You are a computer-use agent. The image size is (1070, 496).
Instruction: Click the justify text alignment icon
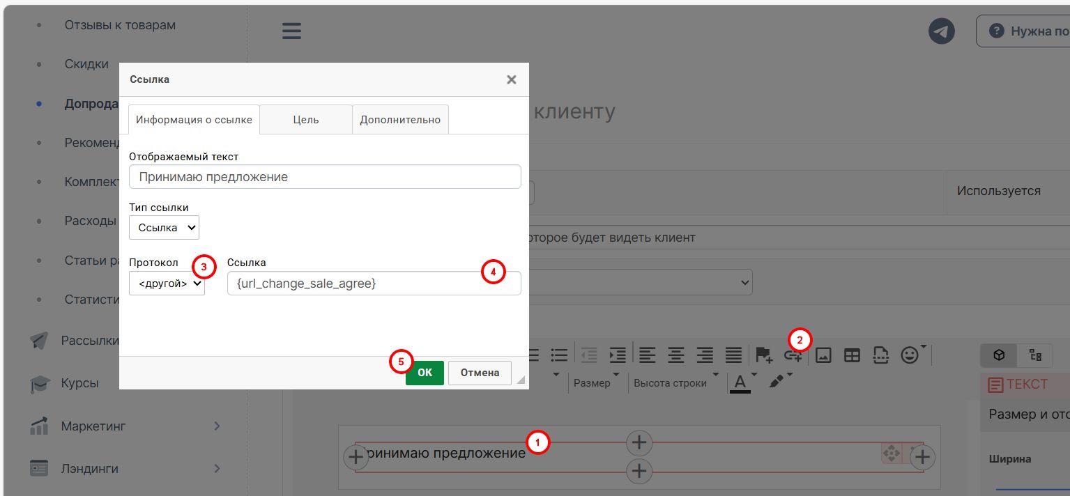733,355
